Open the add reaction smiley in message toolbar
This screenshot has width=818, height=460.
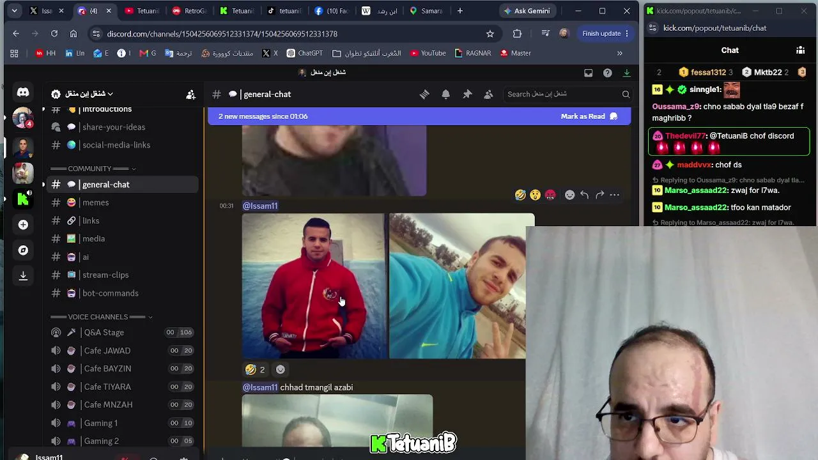click(569, 195)
